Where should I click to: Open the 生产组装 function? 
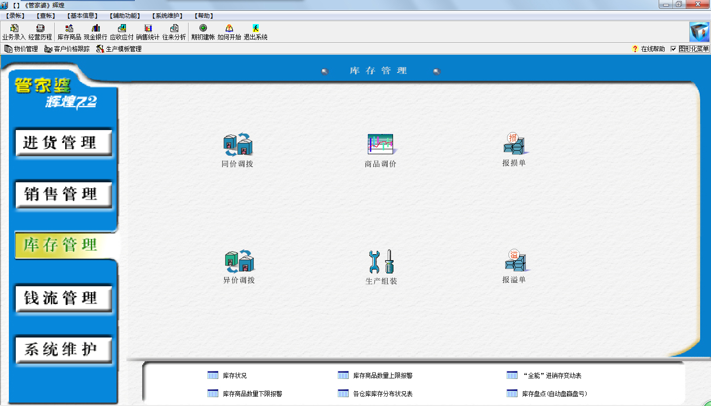380,266
